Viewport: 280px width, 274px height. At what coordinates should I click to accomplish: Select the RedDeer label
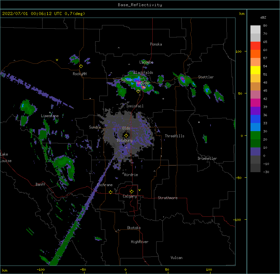143,83
